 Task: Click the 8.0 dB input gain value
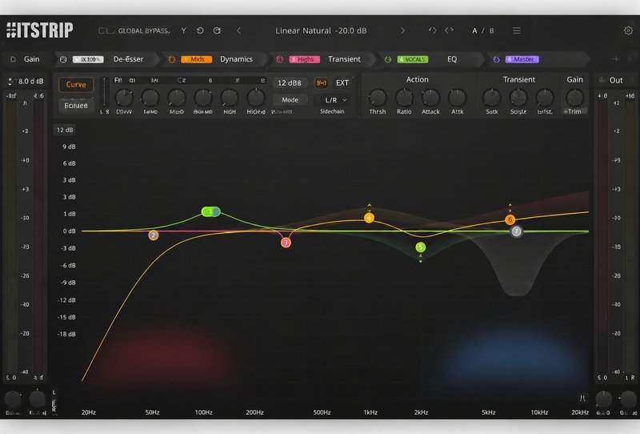coord(31,82)
